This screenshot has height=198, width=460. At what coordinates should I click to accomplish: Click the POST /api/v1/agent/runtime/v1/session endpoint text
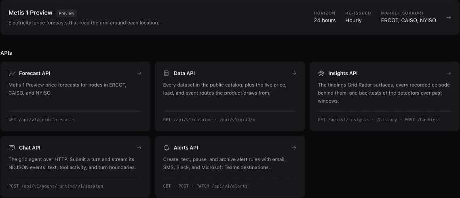56,186
